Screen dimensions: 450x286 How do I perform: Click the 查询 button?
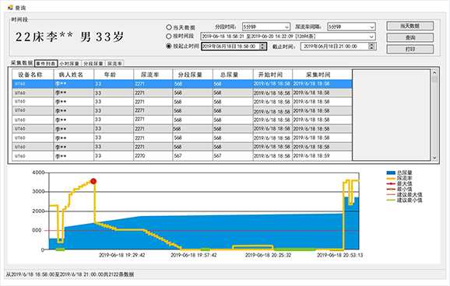point(410,37)
